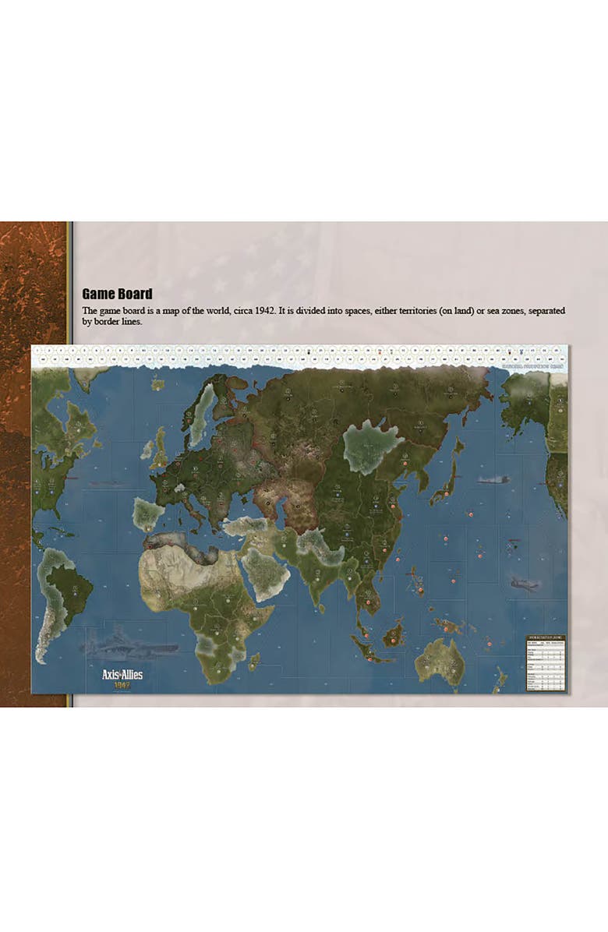The width and height of the screenshot is (608, 932).
Task: Click the chart in the map's bottom-right corner
Action: pos(545,662)
